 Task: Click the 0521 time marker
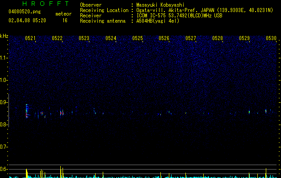[x=30, y=38]
